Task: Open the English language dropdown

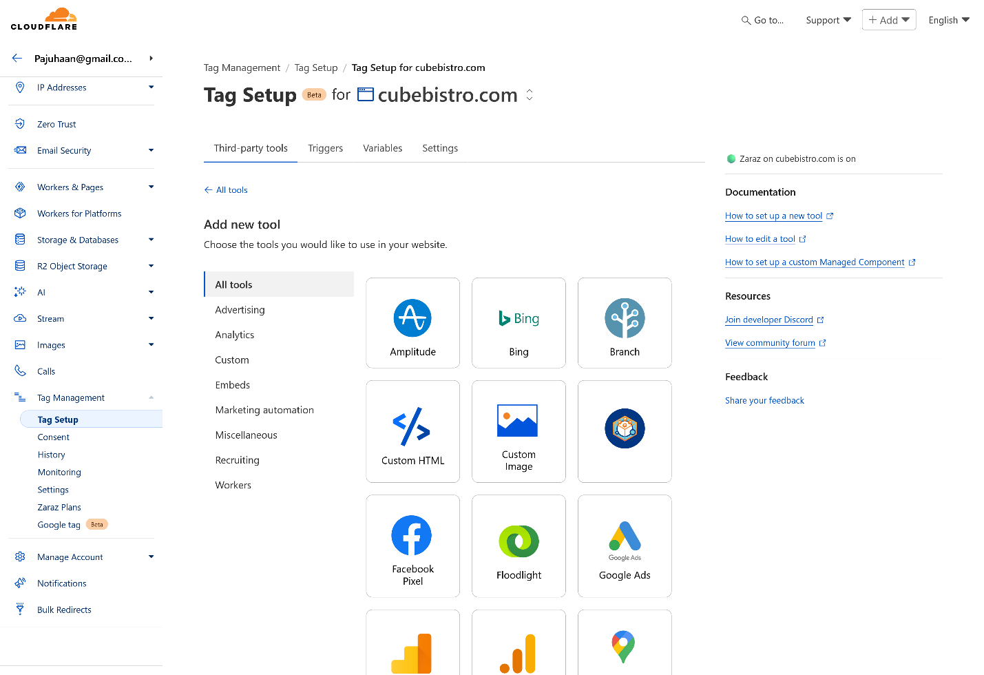Action: point(949,20)
